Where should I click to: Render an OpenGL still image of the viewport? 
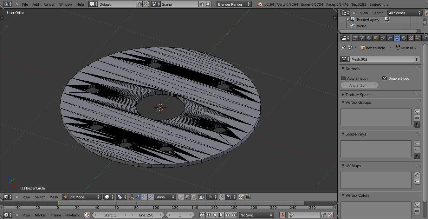pyautogui.click(x=241, y=197)
